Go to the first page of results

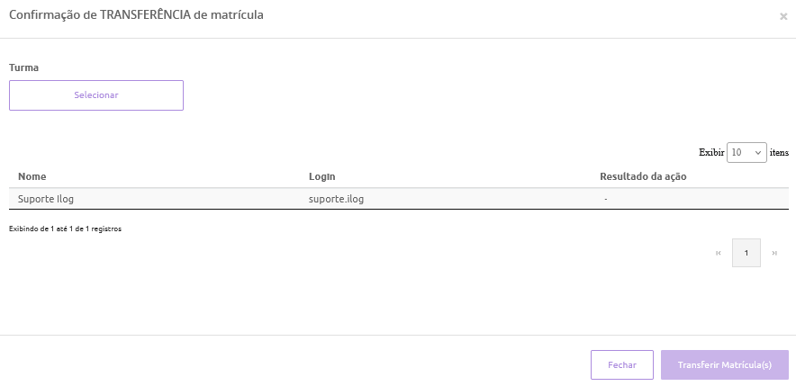click(x=718, y=253)
